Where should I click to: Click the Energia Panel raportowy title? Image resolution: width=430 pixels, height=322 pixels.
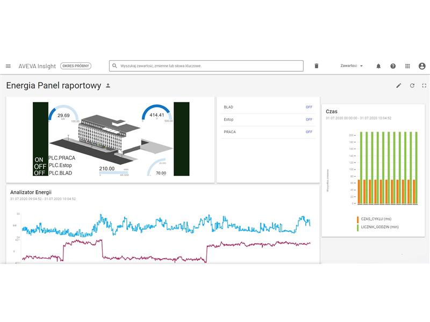point(54,85)
